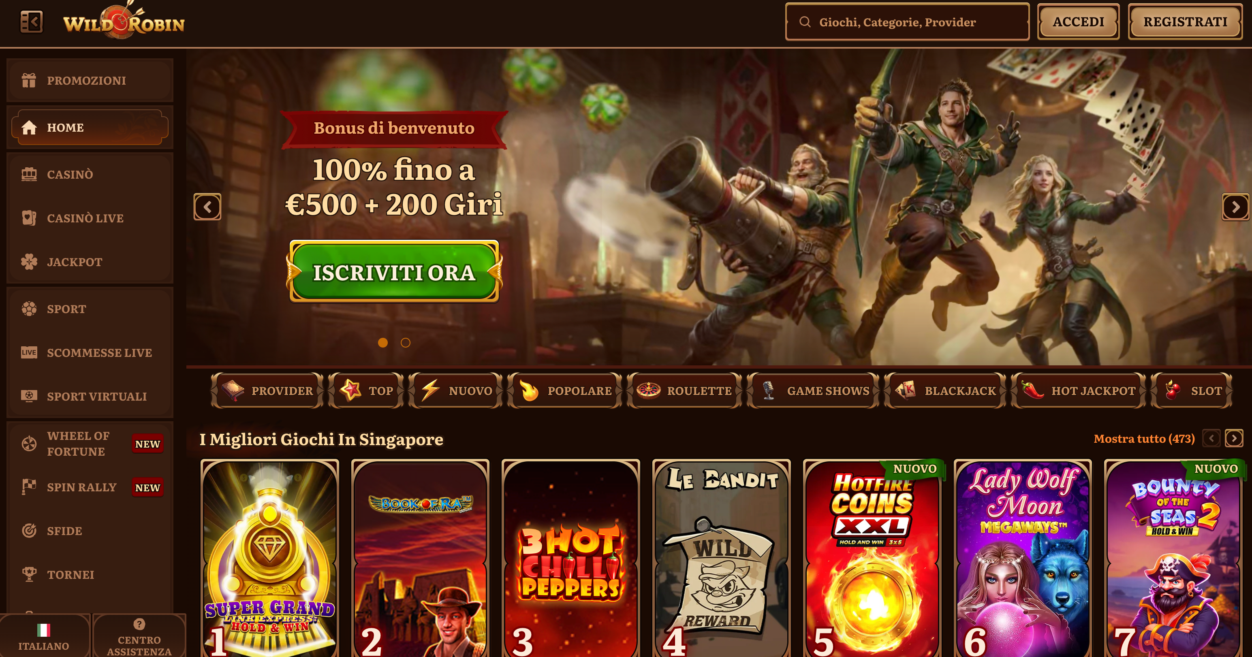1252x657 pixels.
Task: Focus the Giochi, Categorie, Provider search field
Action: (x=907, y=22)
